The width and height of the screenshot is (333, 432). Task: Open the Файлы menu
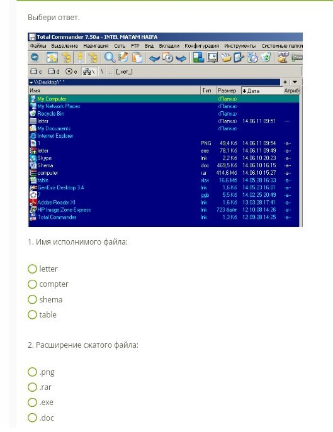point(38,46)
